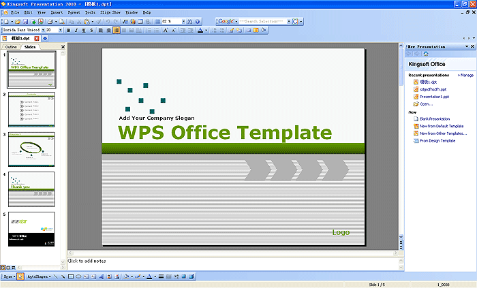477x288 pixels.
Task: Toggle text Shadow formatting
Action: [x=91, y=31]
